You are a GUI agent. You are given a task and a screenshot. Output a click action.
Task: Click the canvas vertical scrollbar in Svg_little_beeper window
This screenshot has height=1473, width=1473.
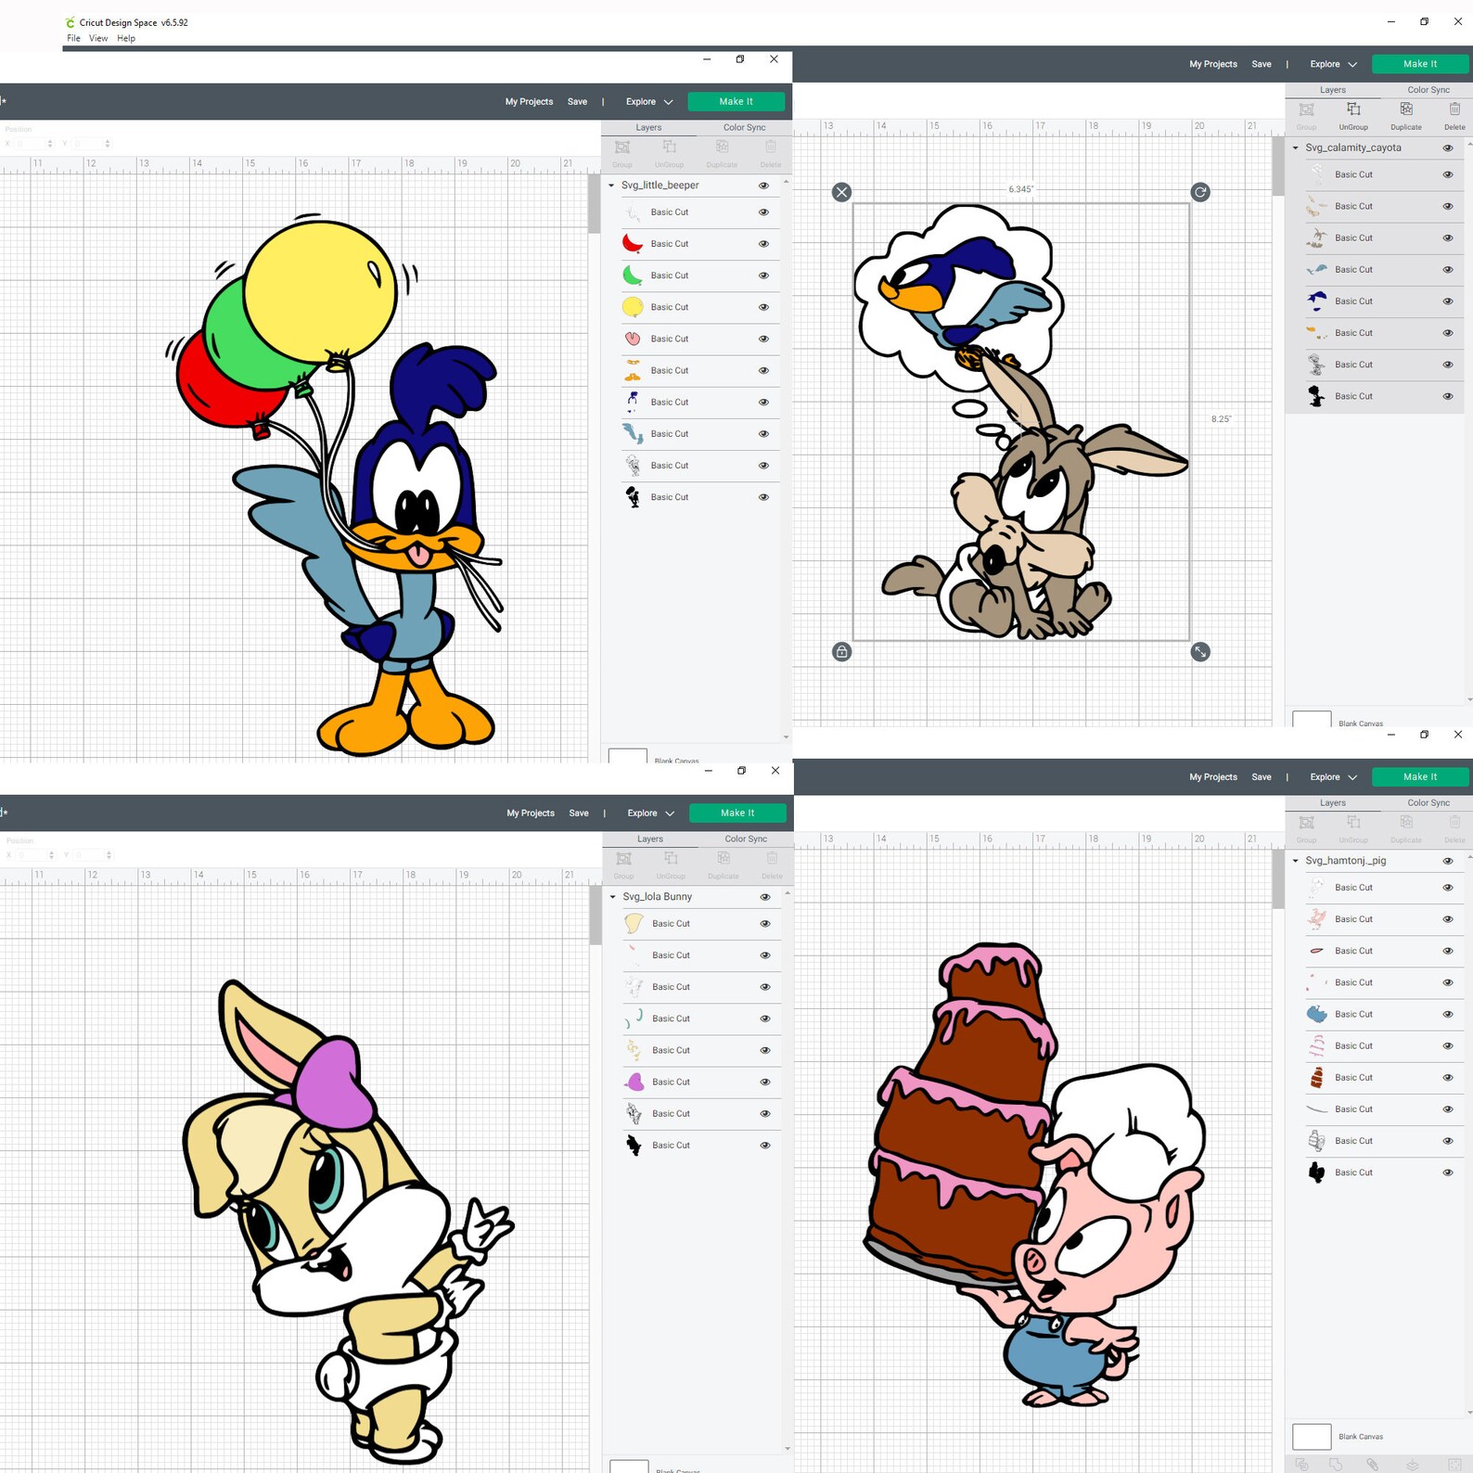pyautogui.click(x=595, y=204)
